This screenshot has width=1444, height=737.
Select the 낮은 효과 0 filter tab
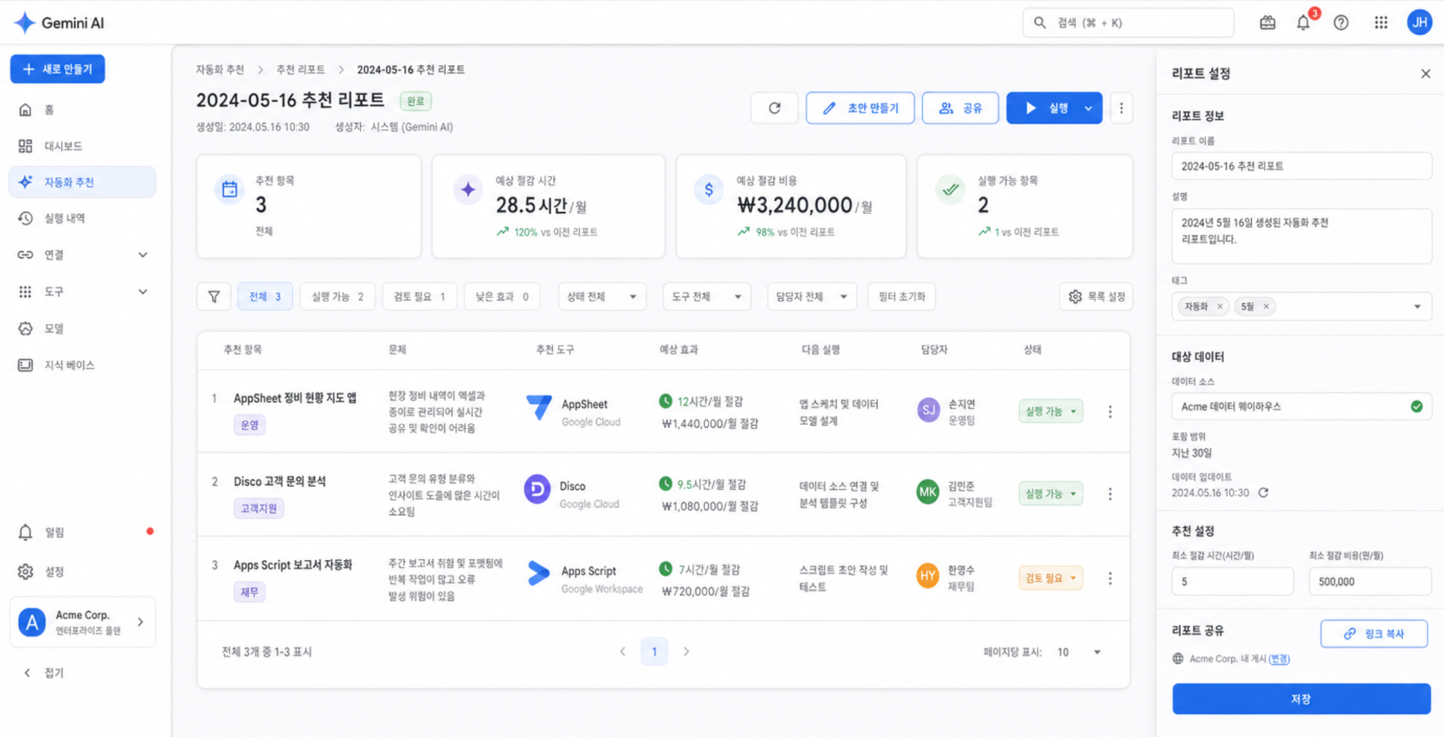(x=502, y=296)
